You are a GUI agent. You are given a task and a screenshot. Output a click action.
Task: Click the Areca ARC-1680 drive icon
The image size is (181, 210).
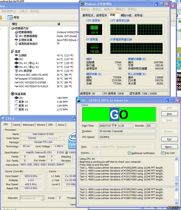click(x=16, y=75)
